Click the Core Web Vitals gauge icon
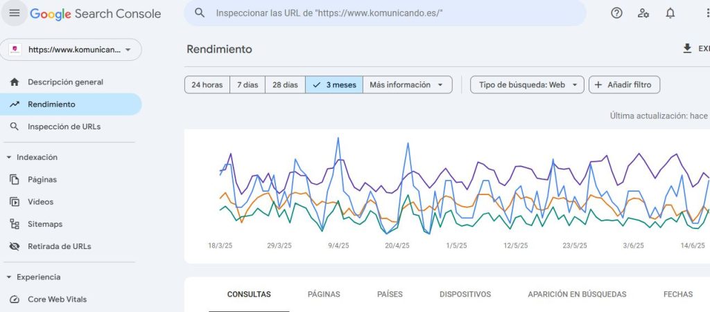The width and height of the screenshot is (710, 312). pyautogui.click(x=15, y=300)
